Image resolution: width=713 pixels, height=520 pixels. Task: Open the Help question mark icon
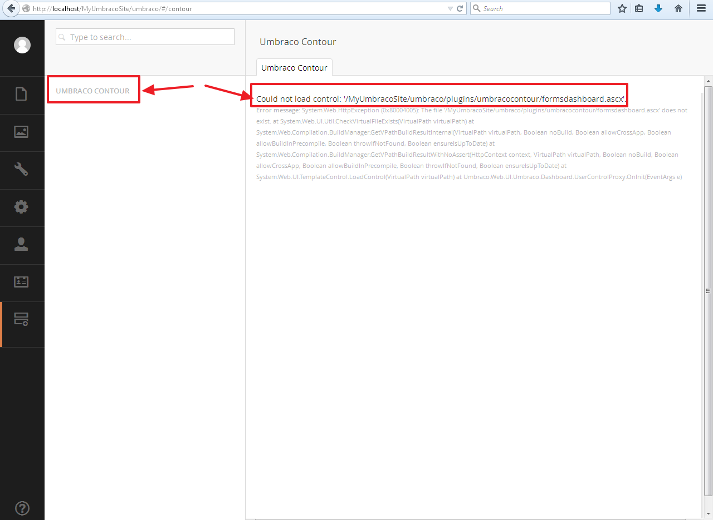(22, 508)
